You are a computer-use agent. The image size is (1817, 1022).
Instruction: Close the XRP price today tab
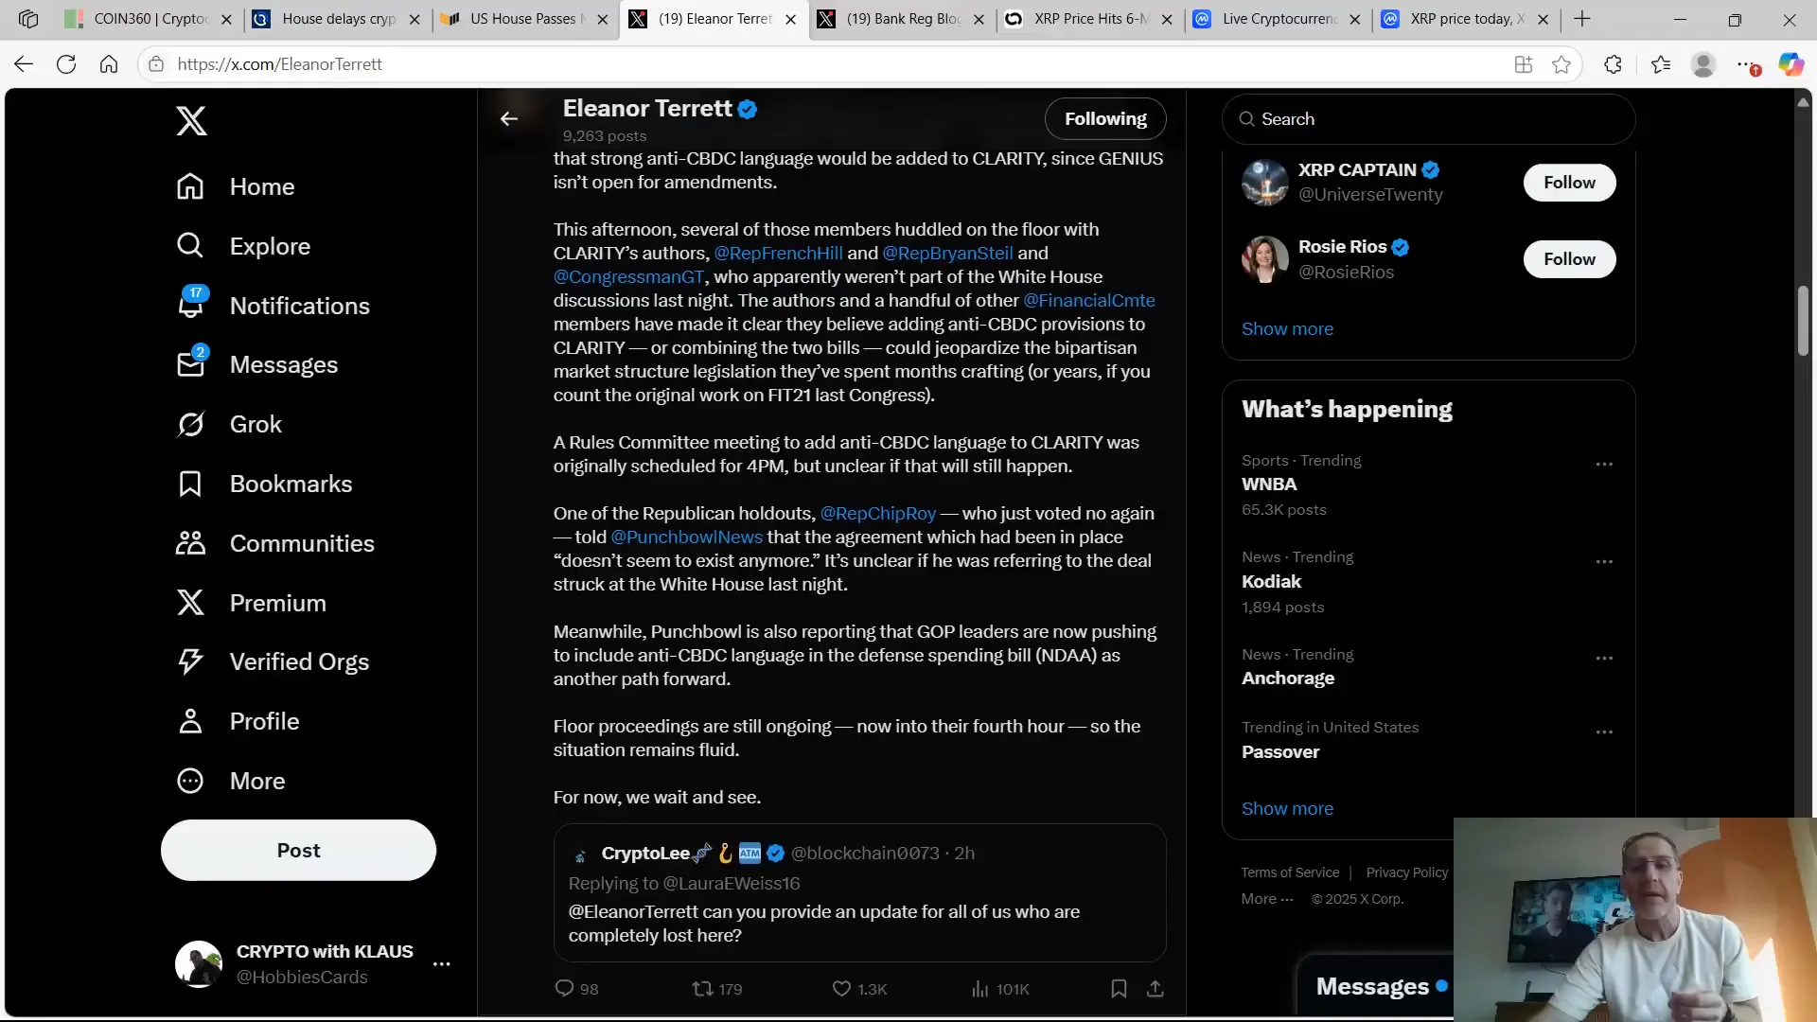point(1543,19)
